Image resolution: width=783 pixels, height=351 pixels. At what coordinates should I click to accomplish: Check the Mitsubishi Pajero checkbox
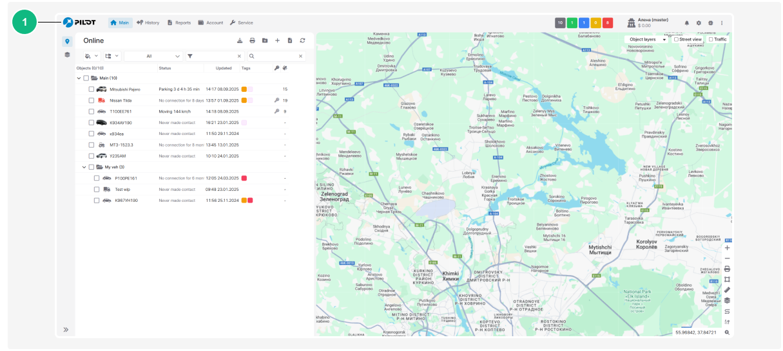click(92, 89)
